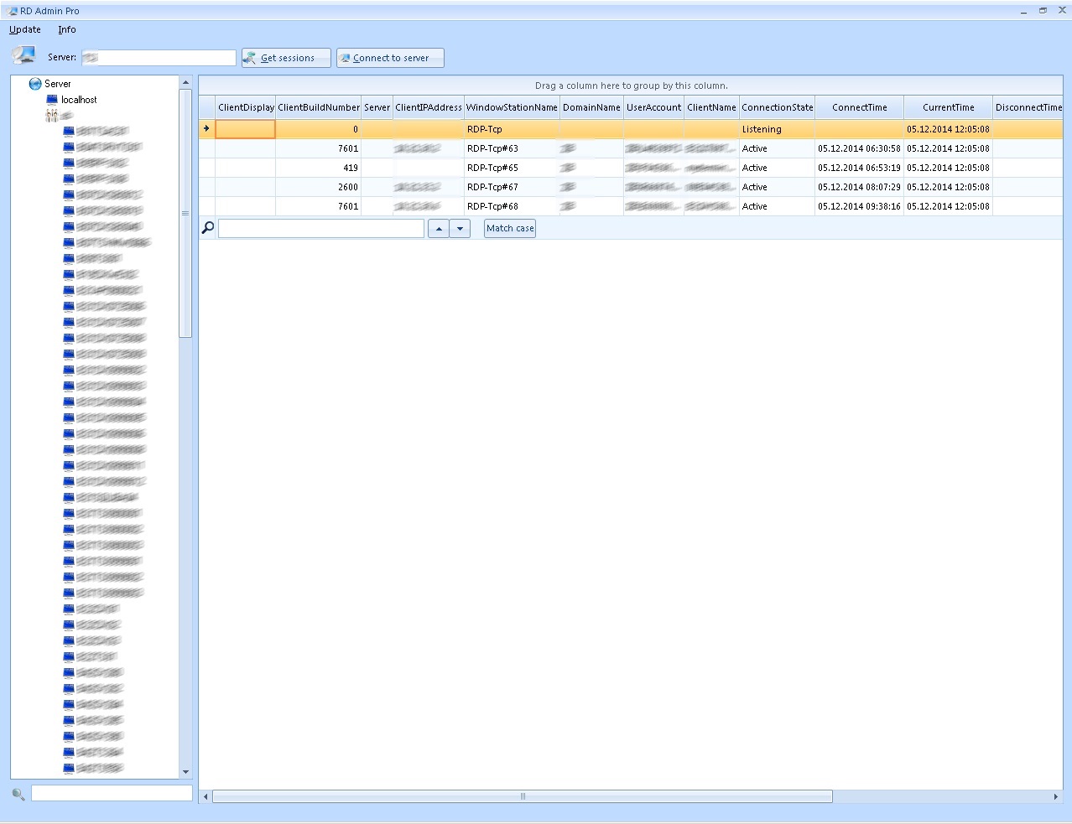
Task: Select the RDP-Tcp Listening session row
Action: [631, 129]
